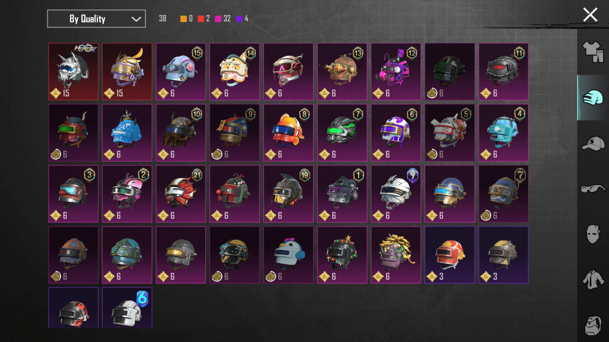609x342 pixels.
Task: Switch to the cap headwear category
Action: 593,143
